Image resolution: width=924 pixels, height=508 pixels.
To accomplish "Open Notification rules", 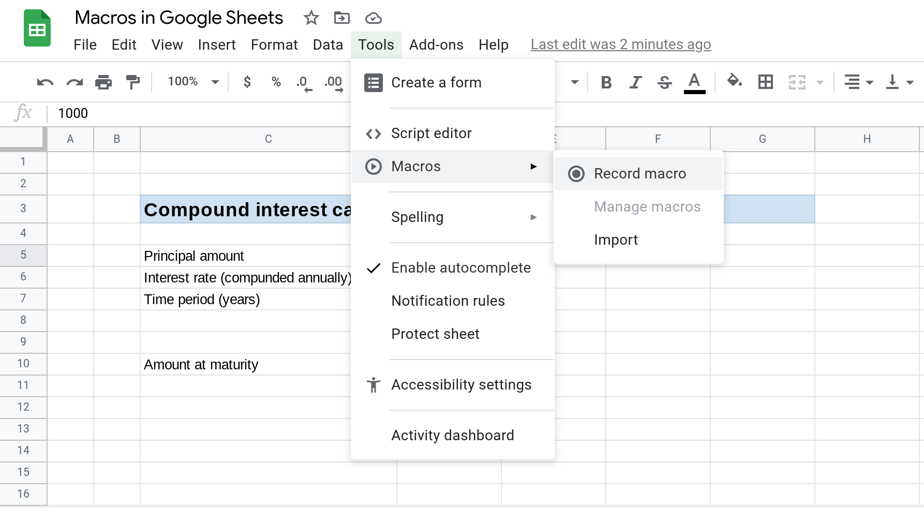I will [x=453, y=301].
